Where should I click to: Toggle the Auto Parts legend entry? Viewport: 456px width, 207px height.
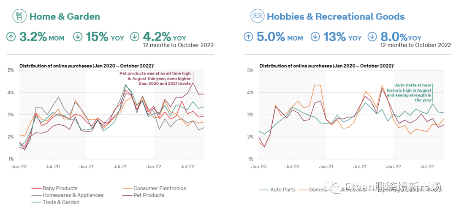tap(282, 190)
